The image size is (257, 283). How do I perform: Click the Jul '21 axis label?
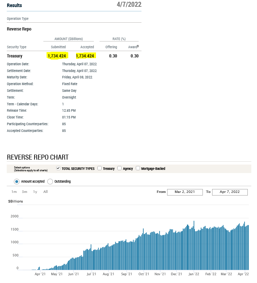pos(91,274)
